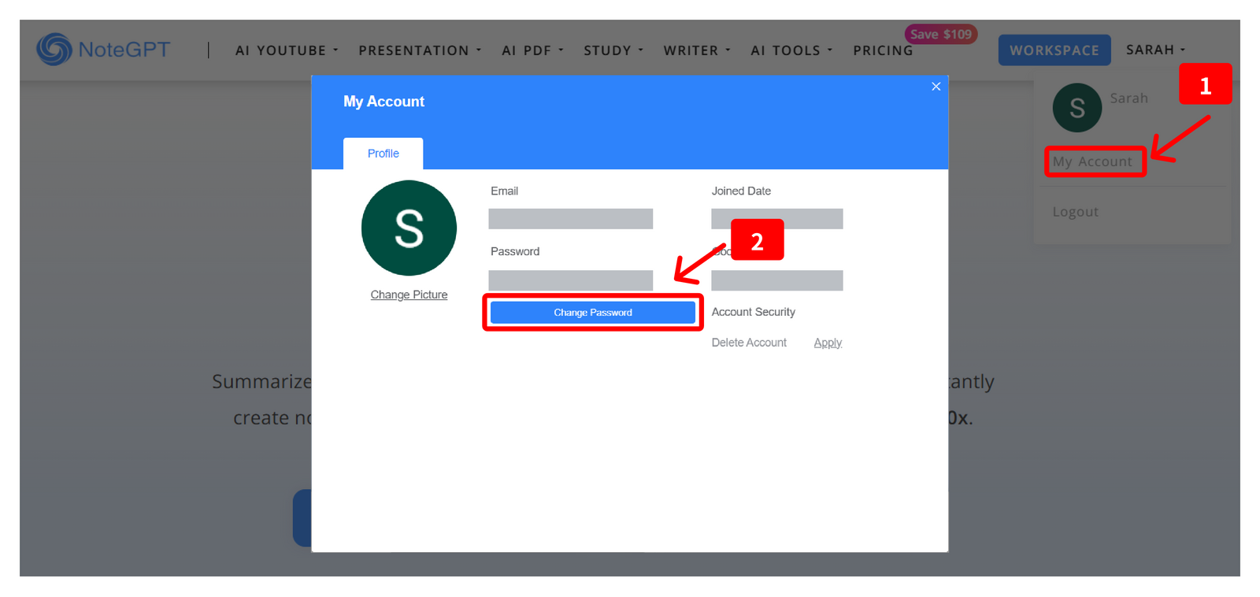
Task: Open the AI Tools dropdown
Action: [x=791, y=50]
